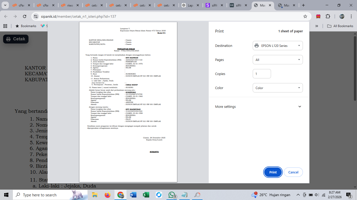Open the Pages dropdown set to All
Screen dimensions: 357x200
278,60
